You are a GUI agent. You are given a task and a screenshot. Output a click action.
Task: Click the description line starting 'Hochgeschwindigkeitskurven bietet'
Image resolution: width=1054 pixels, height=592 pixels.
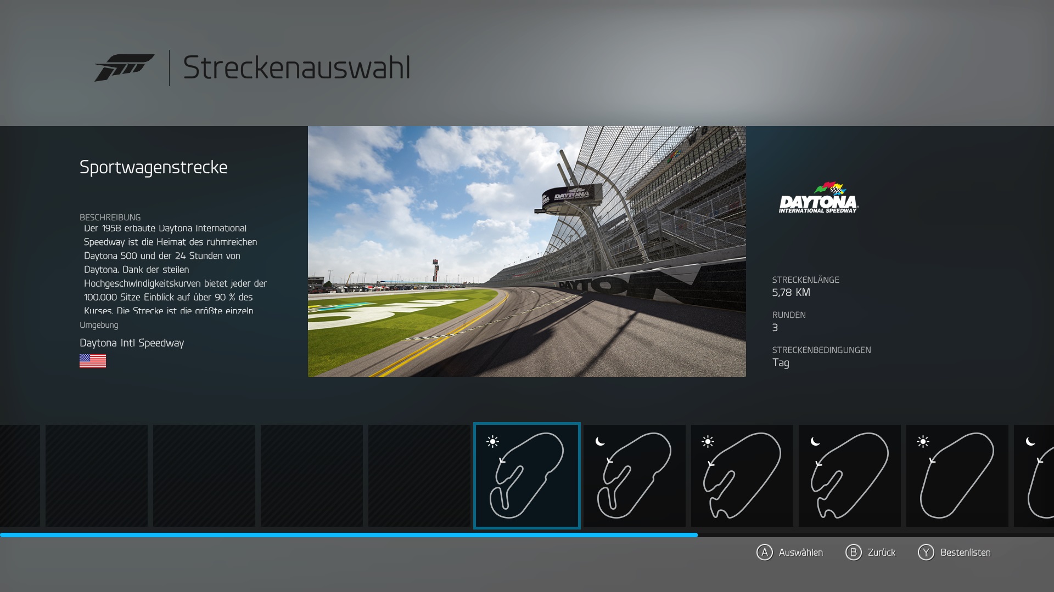point(175,283)
